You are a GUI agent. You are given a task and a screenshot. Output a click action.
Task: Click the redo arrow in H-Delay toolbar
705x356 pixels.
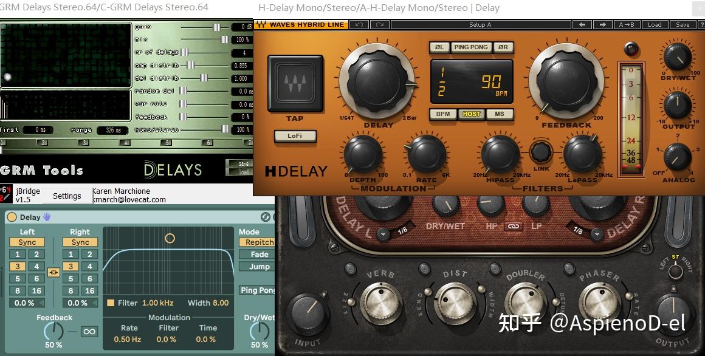[380, 25]
